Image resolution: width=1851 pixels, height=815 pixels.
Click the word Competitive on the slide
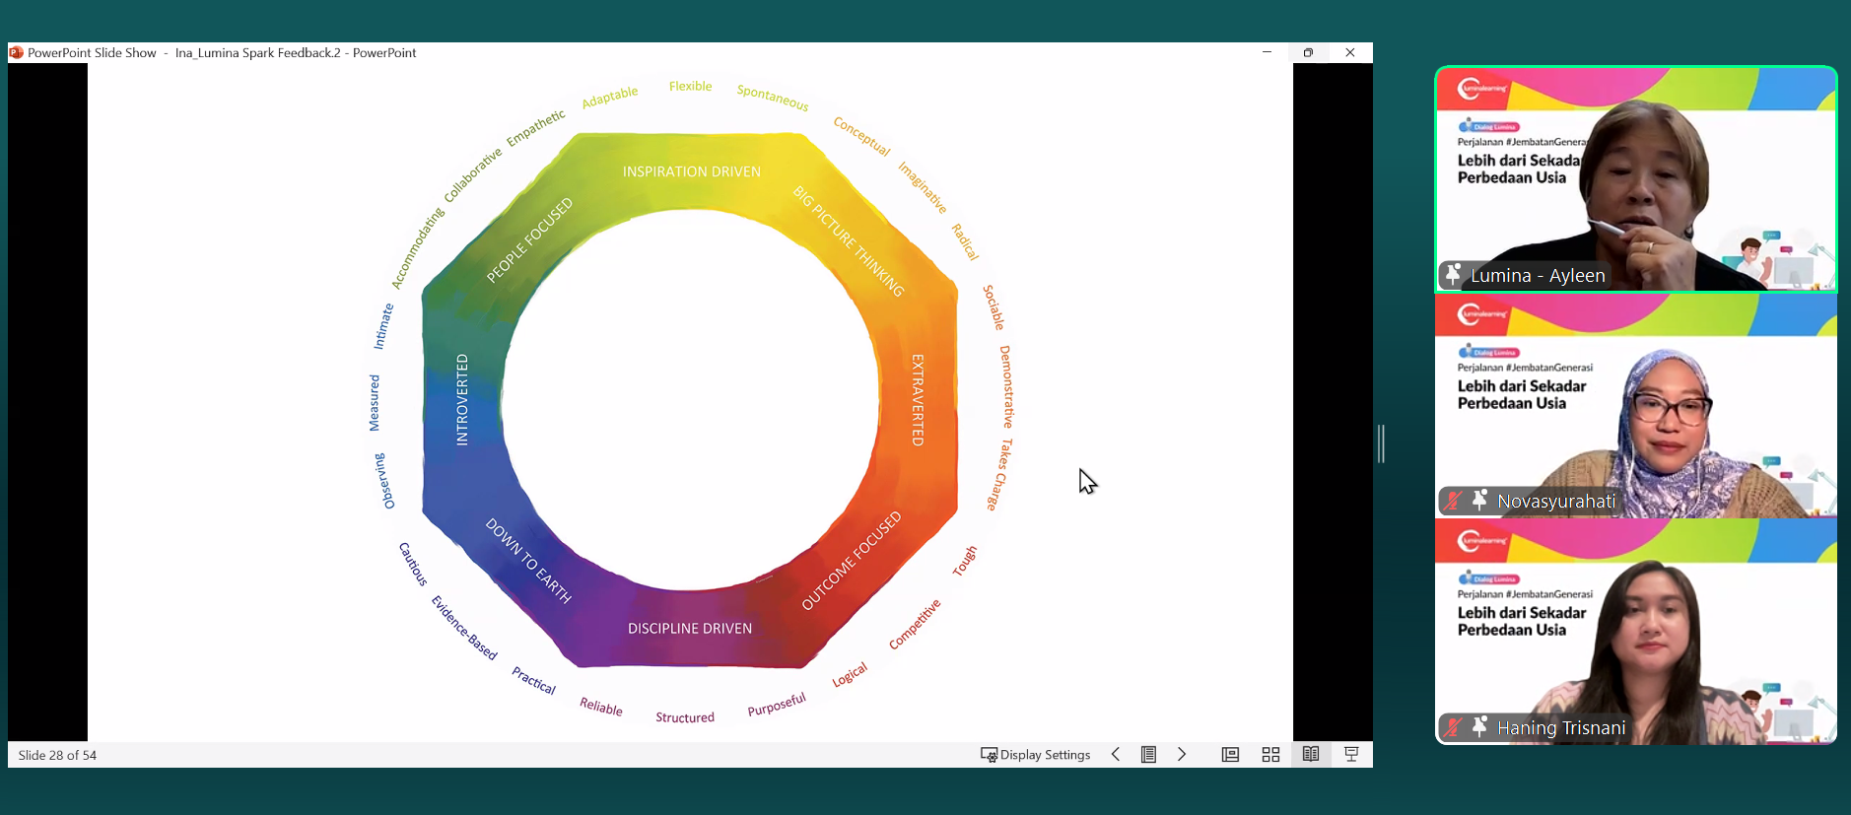pyautogui.click(x=915, y=624)
